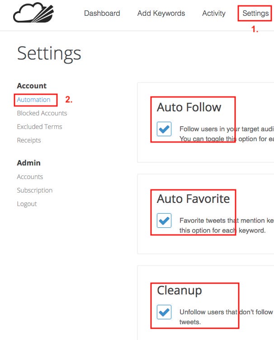274x340 pixels.
Task: Go to Add Keywords
Action: pyautogui.click(x=161, y=14)
